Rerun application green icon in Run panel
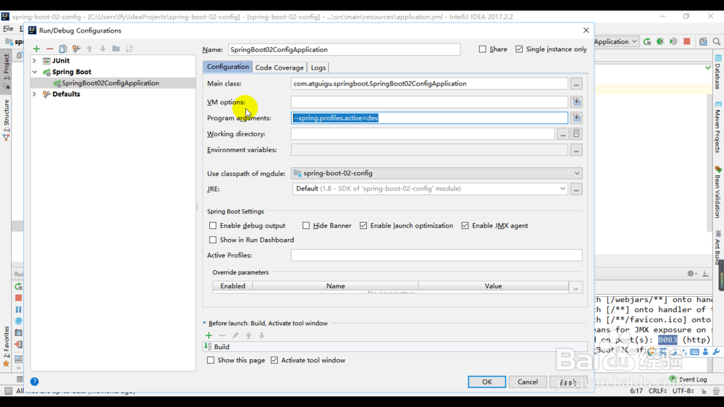724x407 pixels. 19,287
